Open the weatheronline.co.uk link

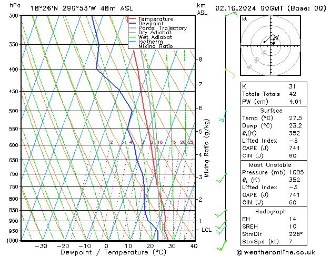(x=284, y=252)
